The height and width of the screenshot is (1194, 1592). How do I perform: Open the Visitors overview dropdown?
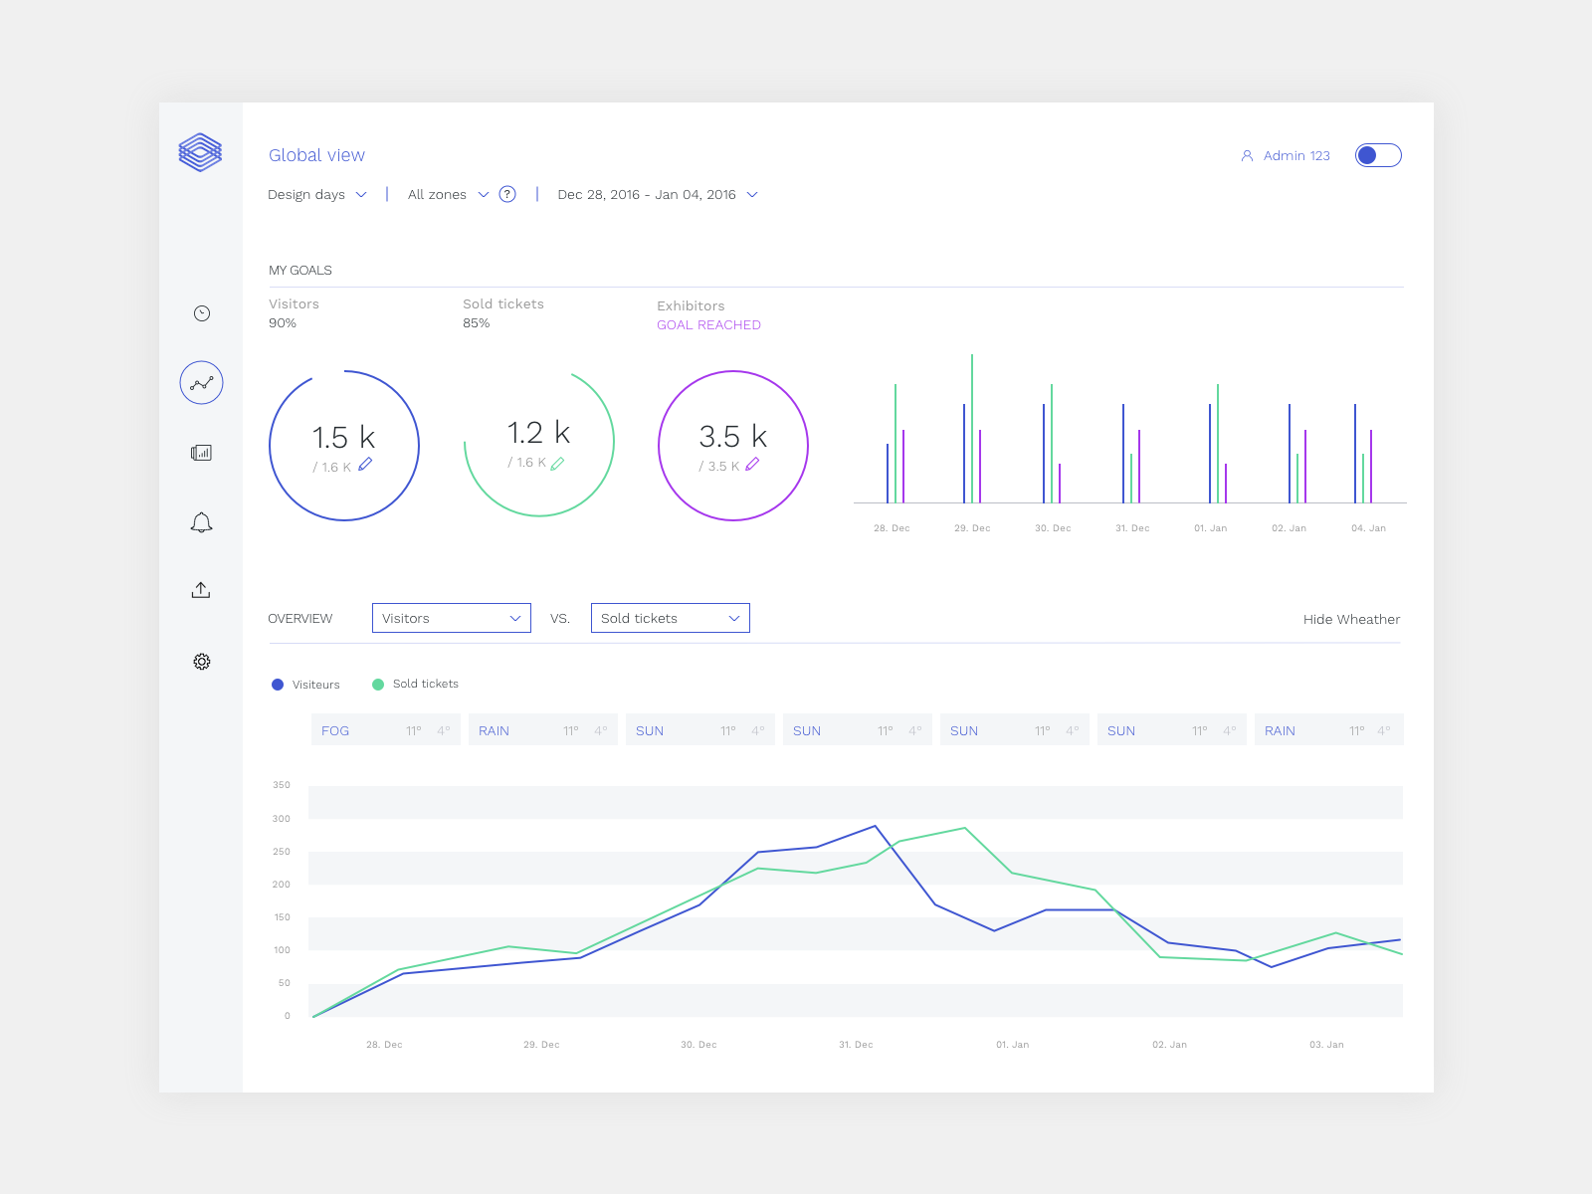452,618
